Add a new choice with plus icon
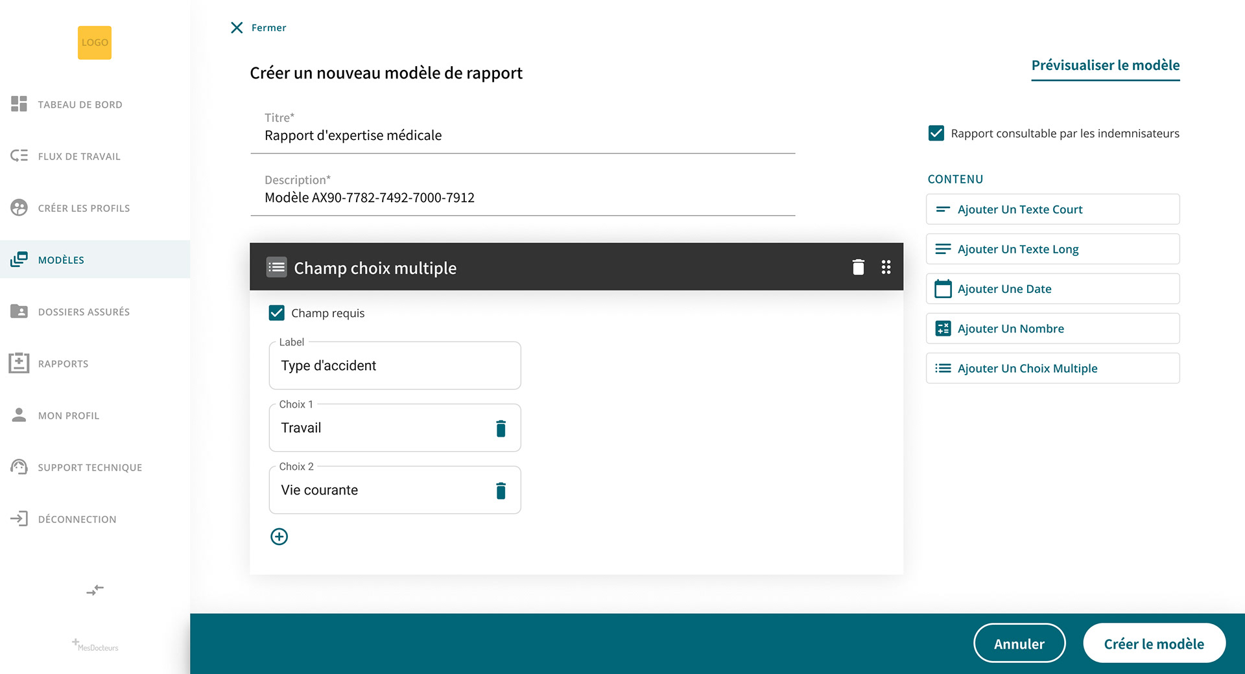 [x=279, y=537]
